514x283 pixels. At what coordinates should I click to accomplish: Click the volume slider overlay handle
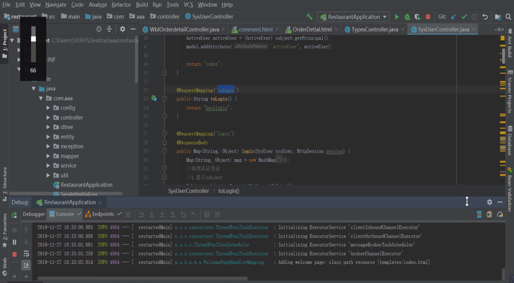click(33, 39)
